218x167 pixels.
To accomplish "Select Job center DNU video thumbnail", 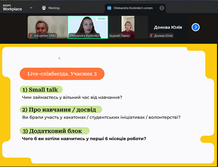I will coord(47,27).
